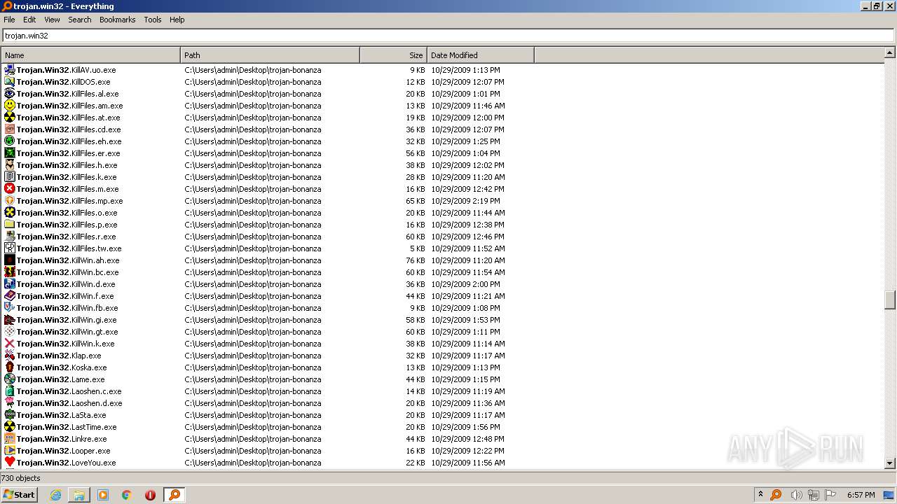
Task: Select Trojan.Win32.KillFiles.o.exe file name
Action: [67, 213]
